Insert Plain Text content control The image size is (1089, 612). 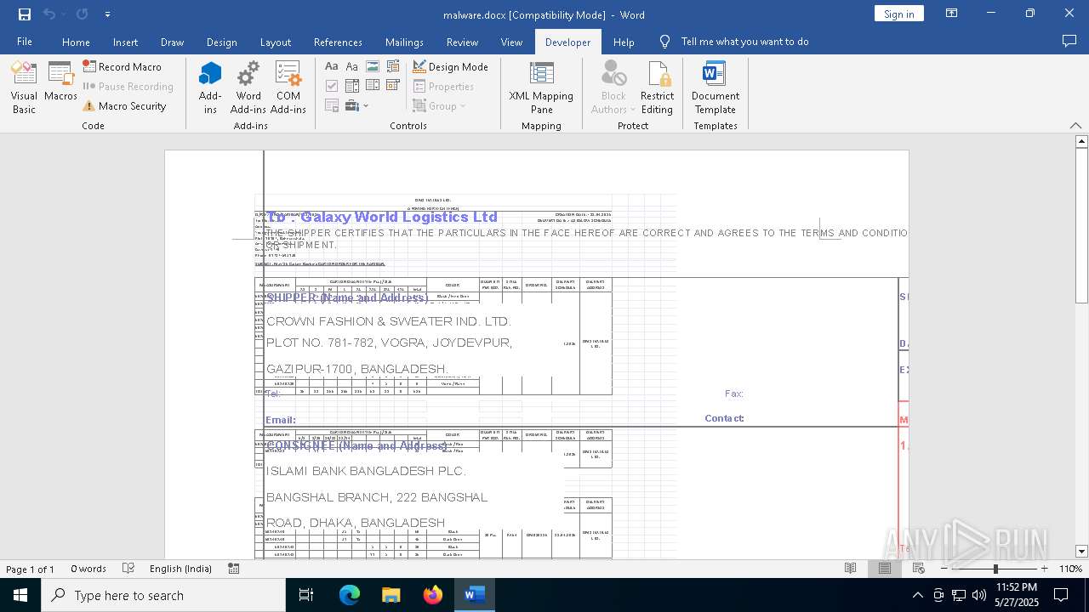(x=351, y=66)
